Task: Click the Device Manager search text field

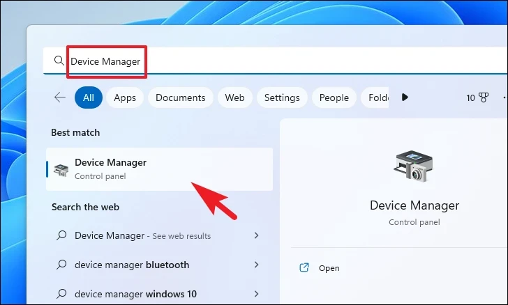Action: (x=276, y=61)
